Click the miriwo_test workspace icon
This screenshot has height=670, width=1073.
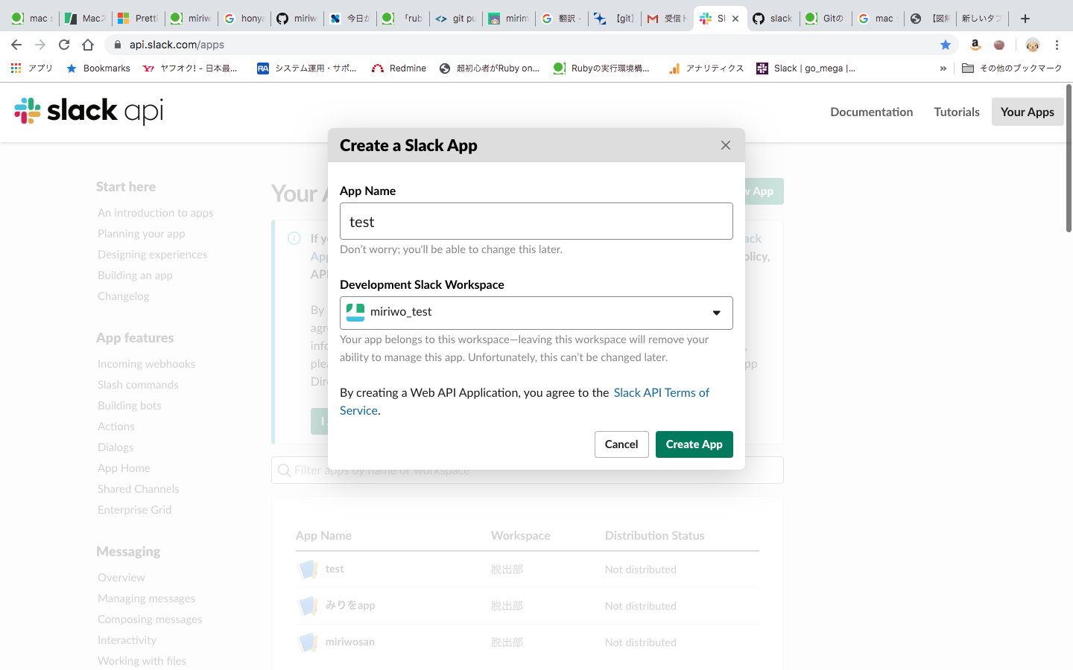click(355, 312)
